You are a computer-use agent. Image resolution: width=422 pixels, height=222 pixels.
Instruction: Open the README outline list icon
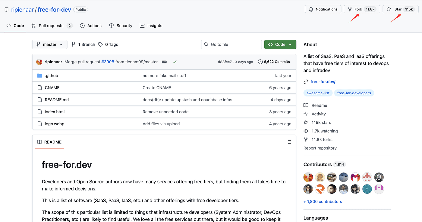pos(288,142)
